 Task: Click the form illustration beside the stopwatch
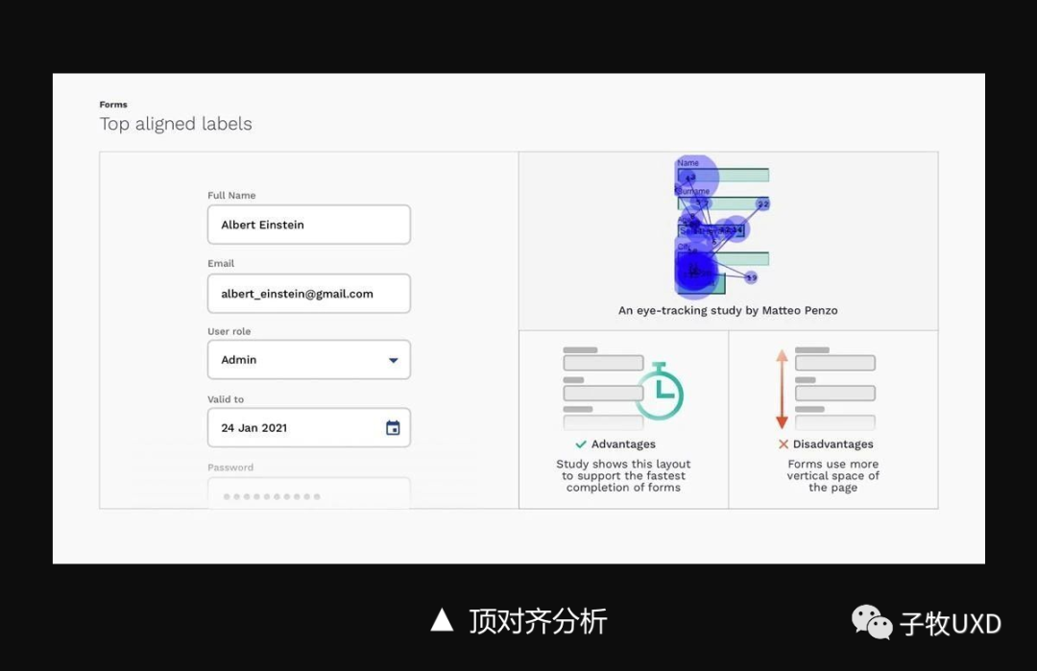coord(602,388)
